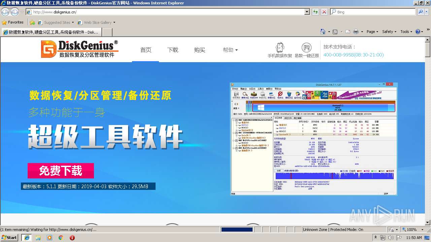Click the Read Mail envelope icon
Screen dimensions: 431x242
(x=347, y=32)
